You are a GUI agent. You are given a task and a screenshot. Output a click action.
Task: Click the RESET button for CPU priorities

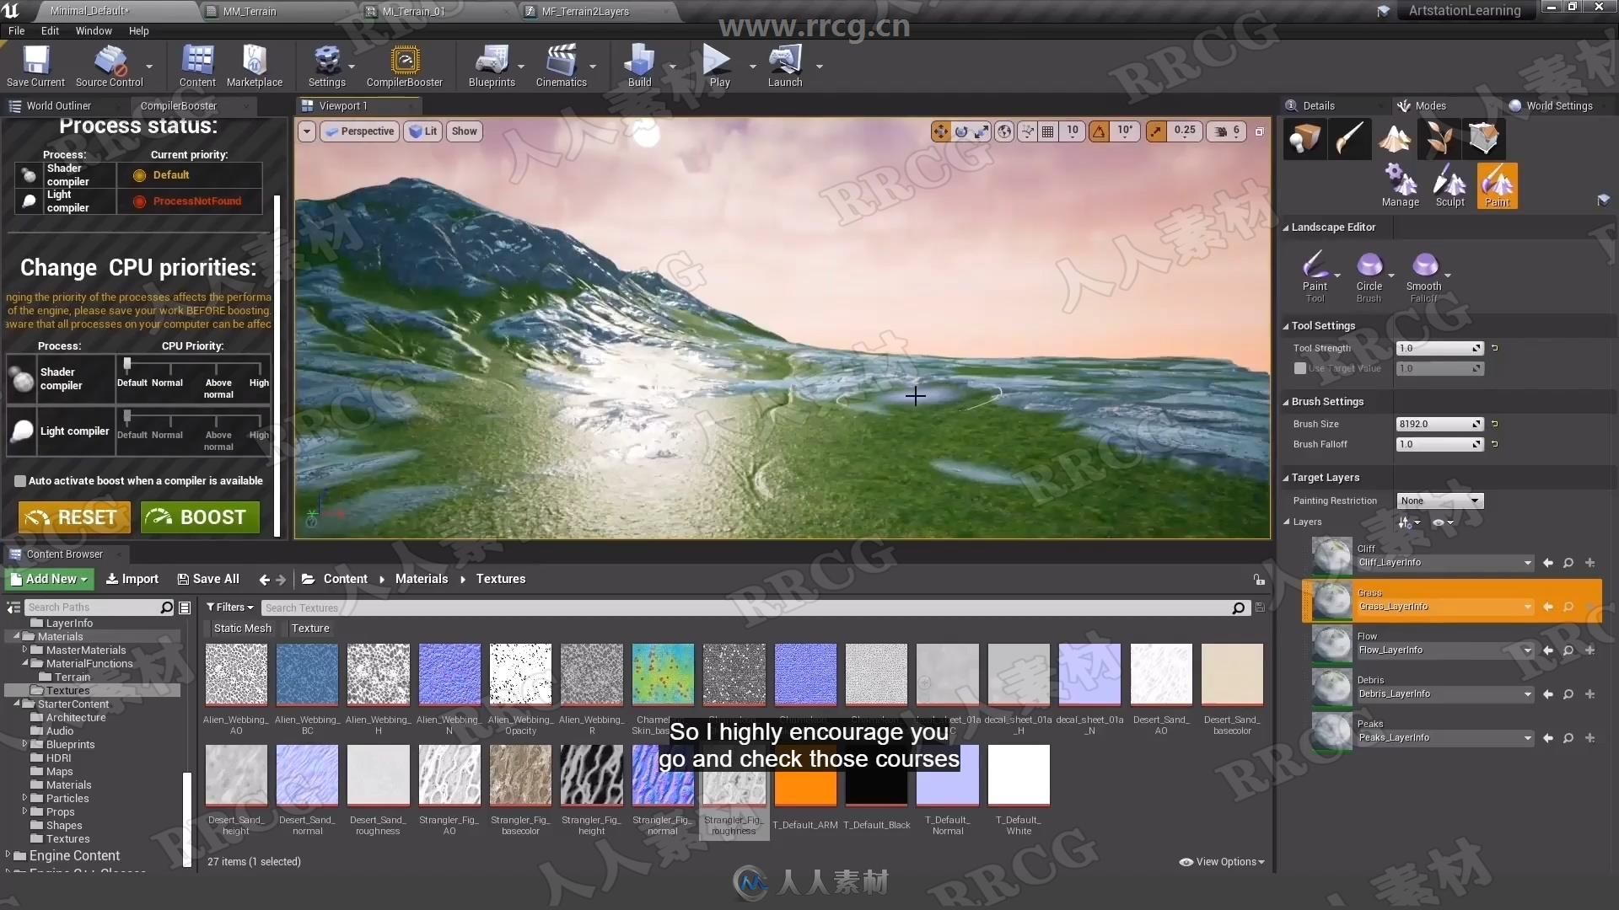pyautogui.click(x=74, y=516)
